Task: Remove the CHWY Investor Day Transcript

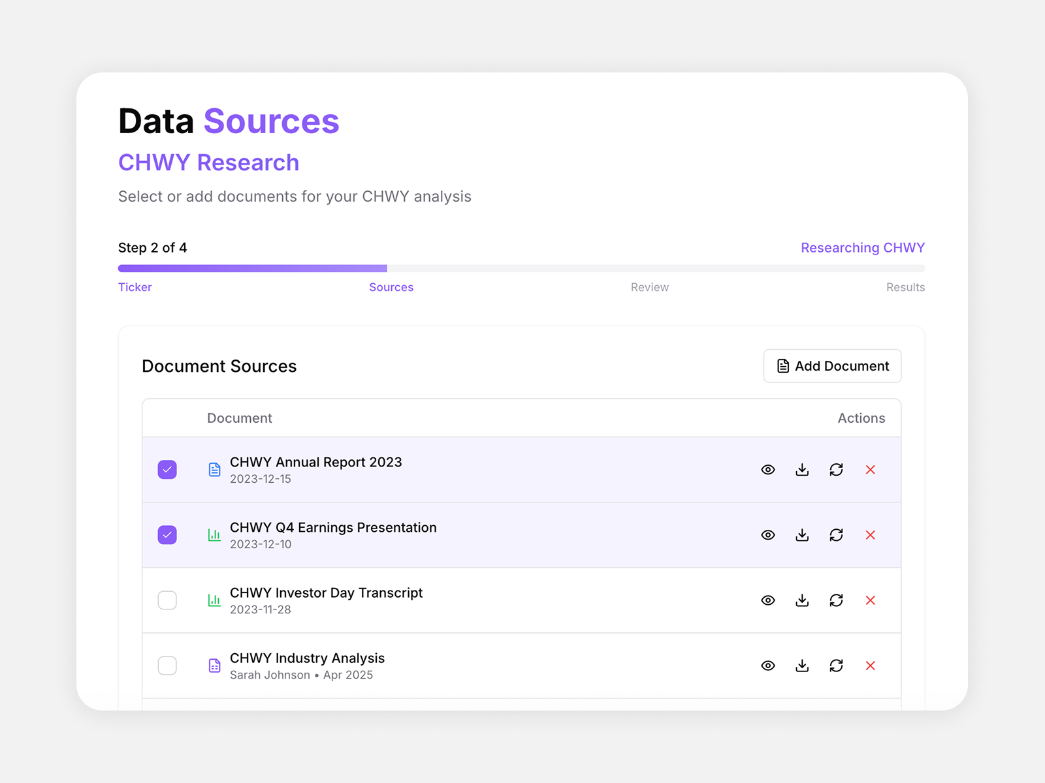Action: click(x=870, y=600)
